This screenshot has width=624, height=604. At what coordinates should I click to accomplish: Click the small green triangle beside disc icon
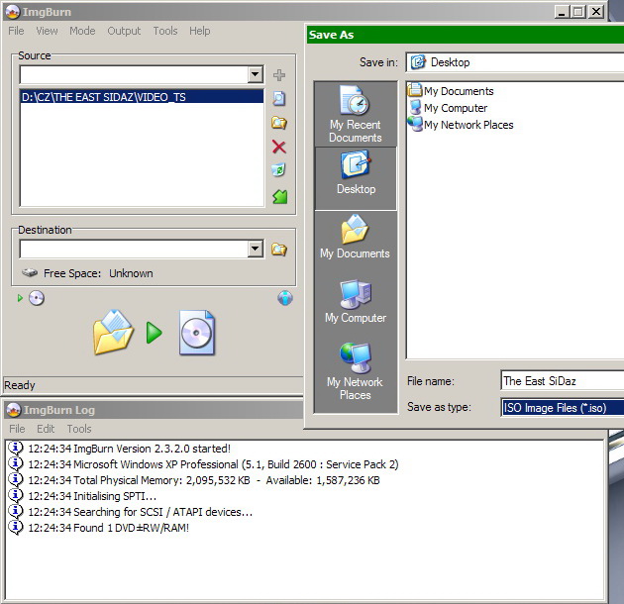click(x=20, y=298)
